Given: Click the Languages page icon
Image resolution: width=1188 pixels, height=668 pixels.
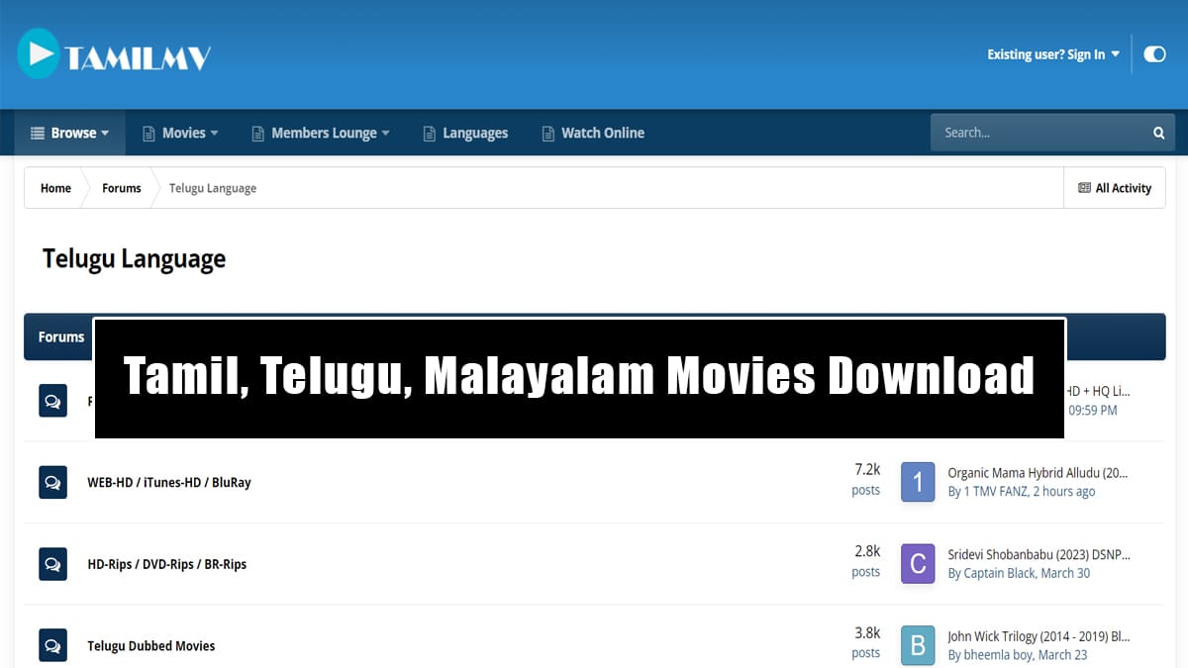Looking at the screenshot, I should click(429, 134).
